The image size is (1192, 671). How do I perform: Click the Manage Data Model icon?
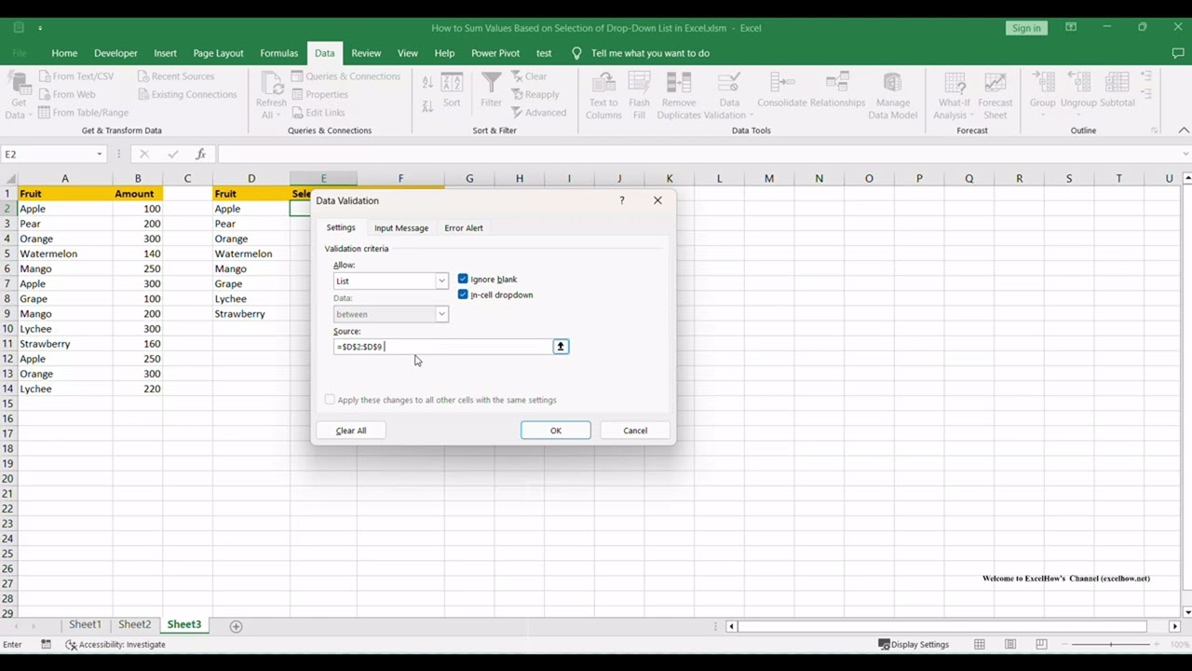click(892, 83)
